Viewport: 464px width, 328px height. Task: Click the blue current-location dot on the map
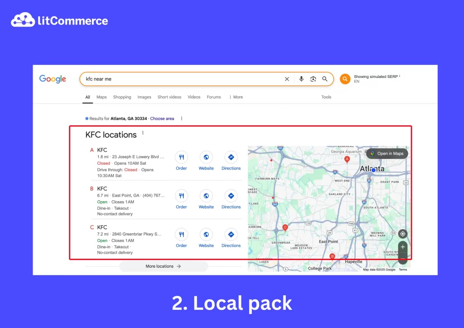(373, 170)
